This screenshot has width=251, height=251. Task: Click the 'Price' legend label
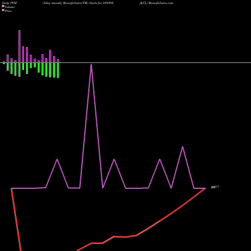click(8, 11)
